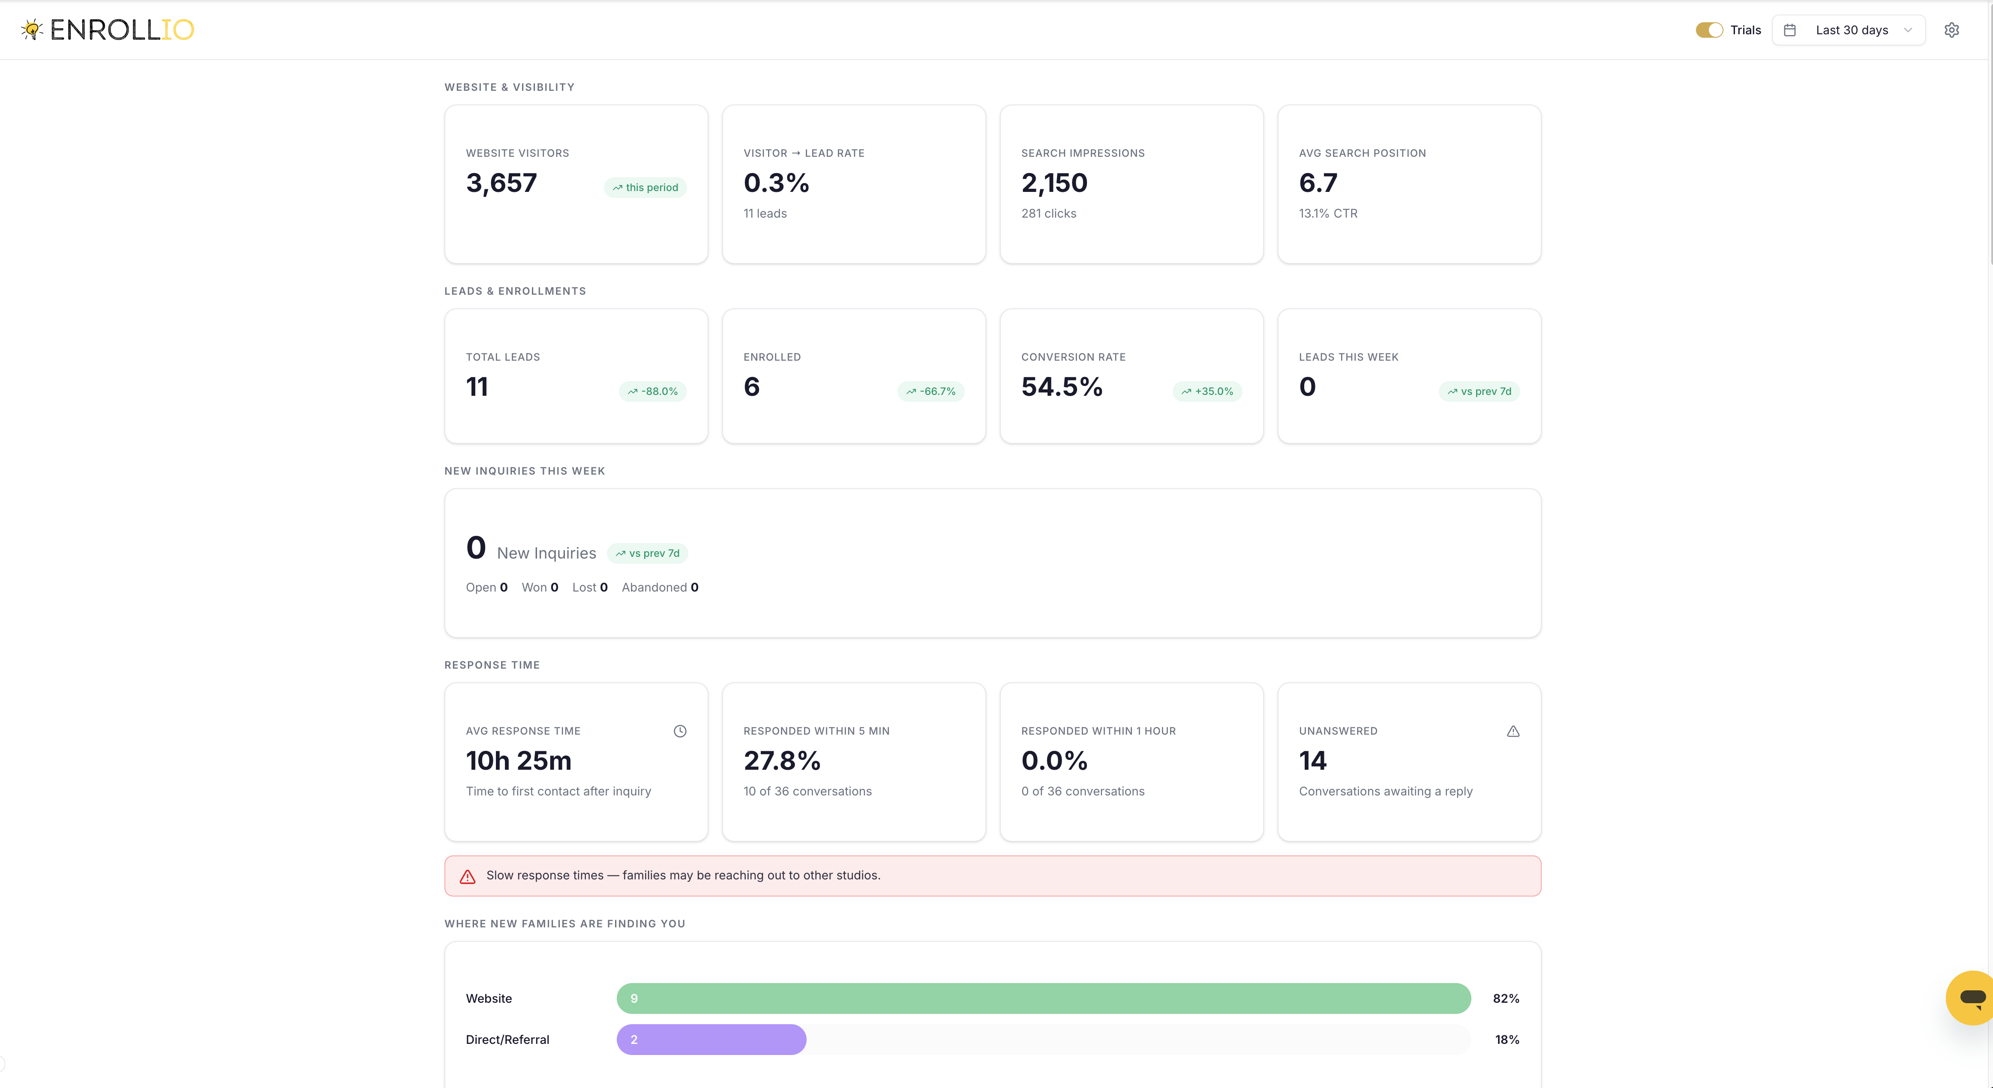This screenshot has width=1993, height=1088.
Task: Click 'vs prev 7d' badge beside New Inquiries
Action: click(648, 553)
